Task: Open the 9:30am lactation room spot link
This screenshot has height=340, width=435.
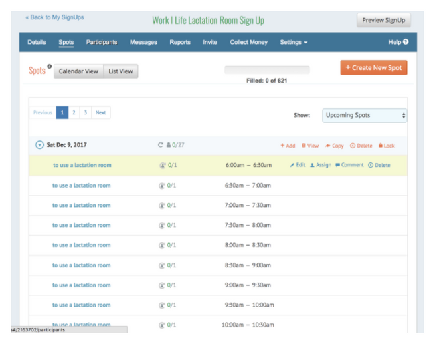Action: click(x=81, y=305)
